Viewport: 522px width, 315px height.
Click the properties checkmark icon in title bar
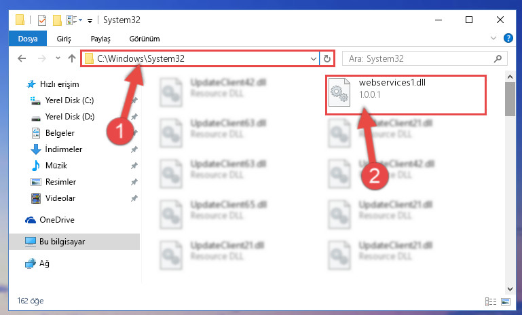(x=42, y=20)
